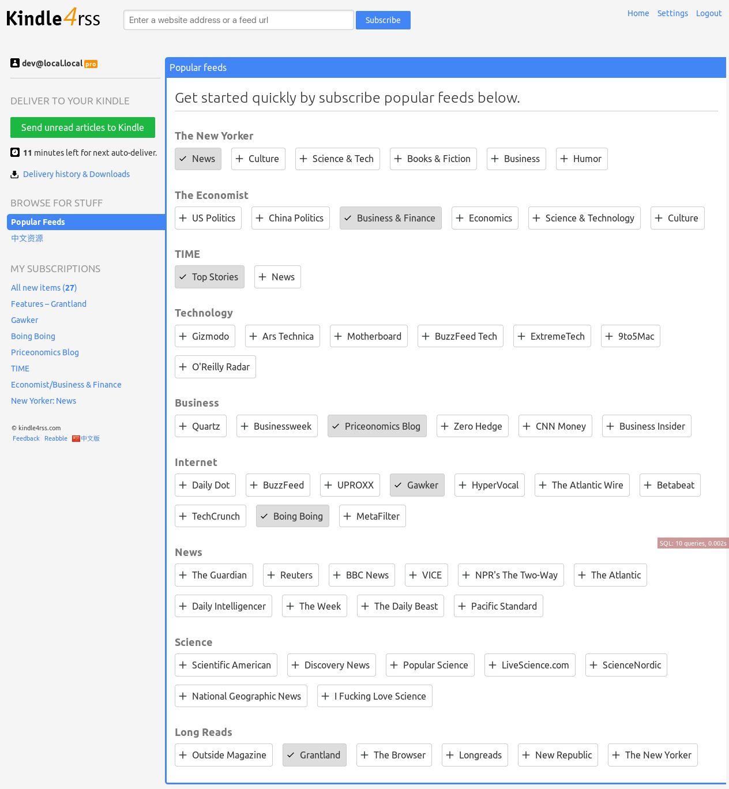Screen dimensions: 729x789
Task: Subscribe to US Politics feed
Action: (x=208, y=218)
